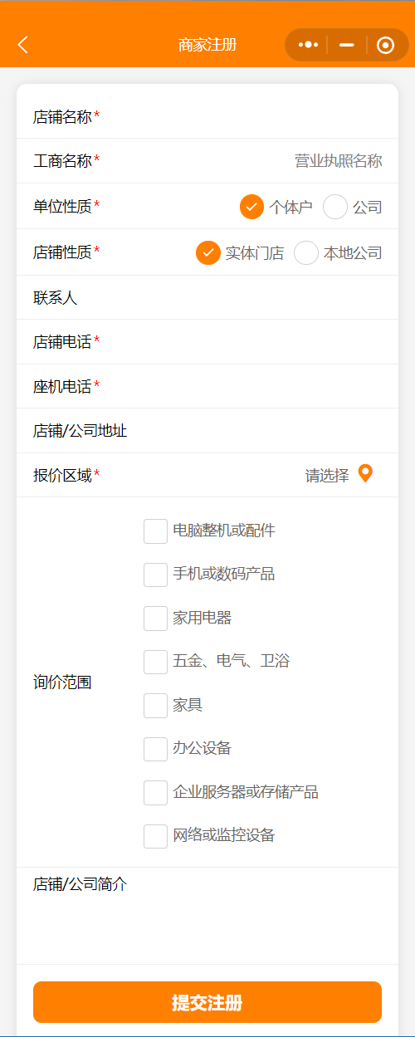Go back using the header arrow
This screenshot has width=415, height=1037.
(23, 45)
